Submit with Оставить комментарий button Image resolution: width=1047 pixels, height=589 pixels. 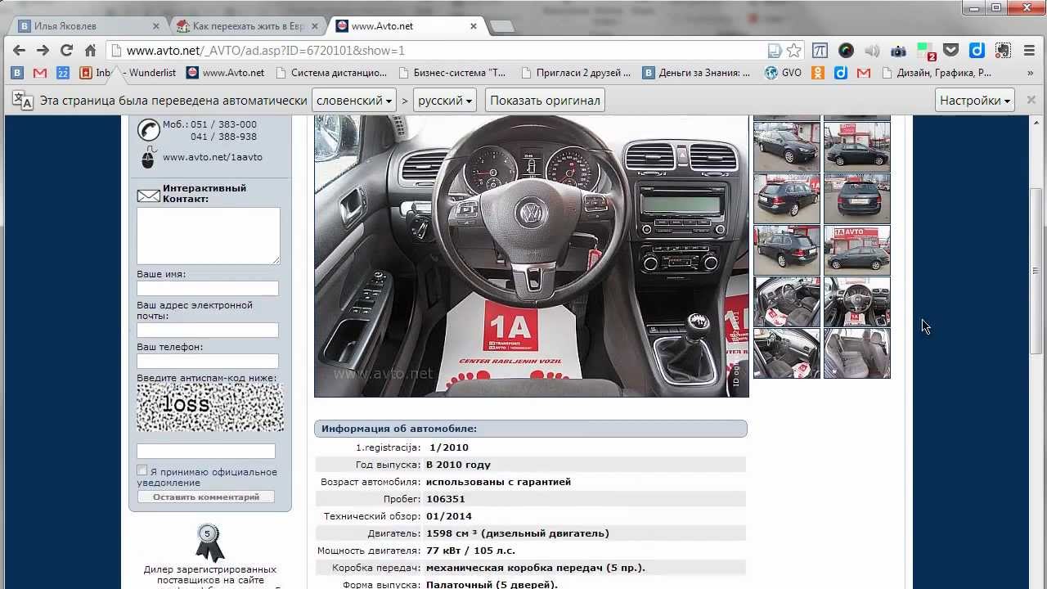206,497
